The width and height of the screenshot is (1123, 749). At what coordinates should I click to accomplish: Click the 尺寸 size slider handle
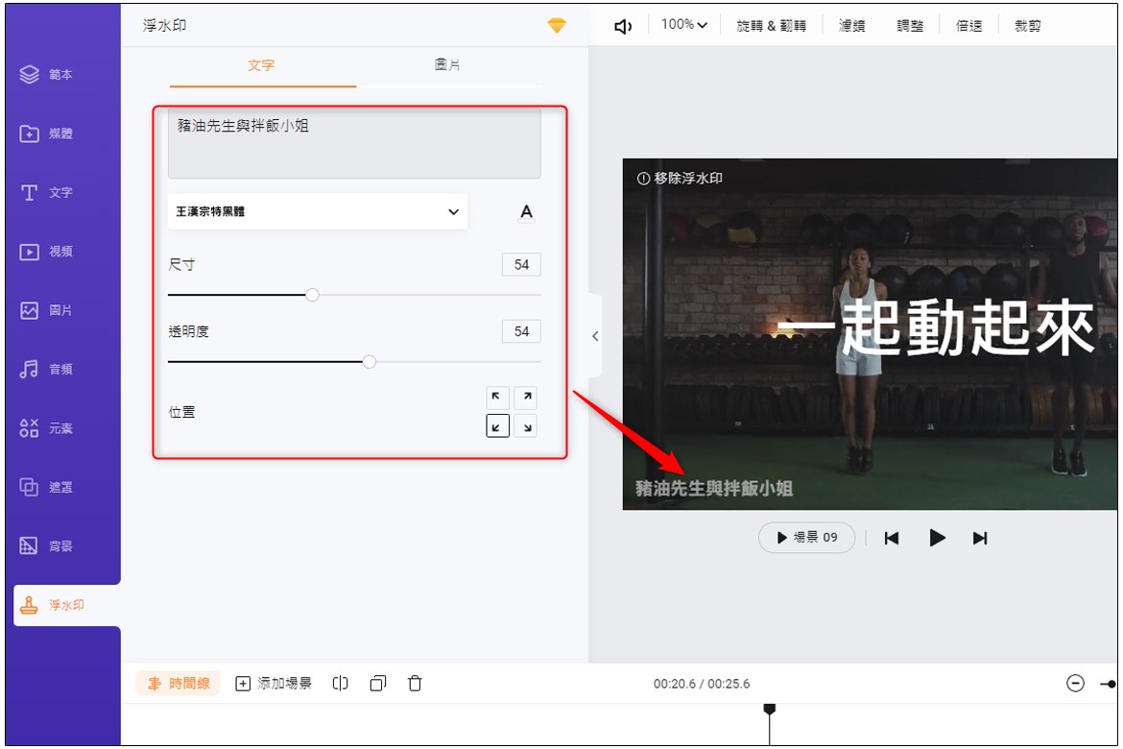click(312, 295)
